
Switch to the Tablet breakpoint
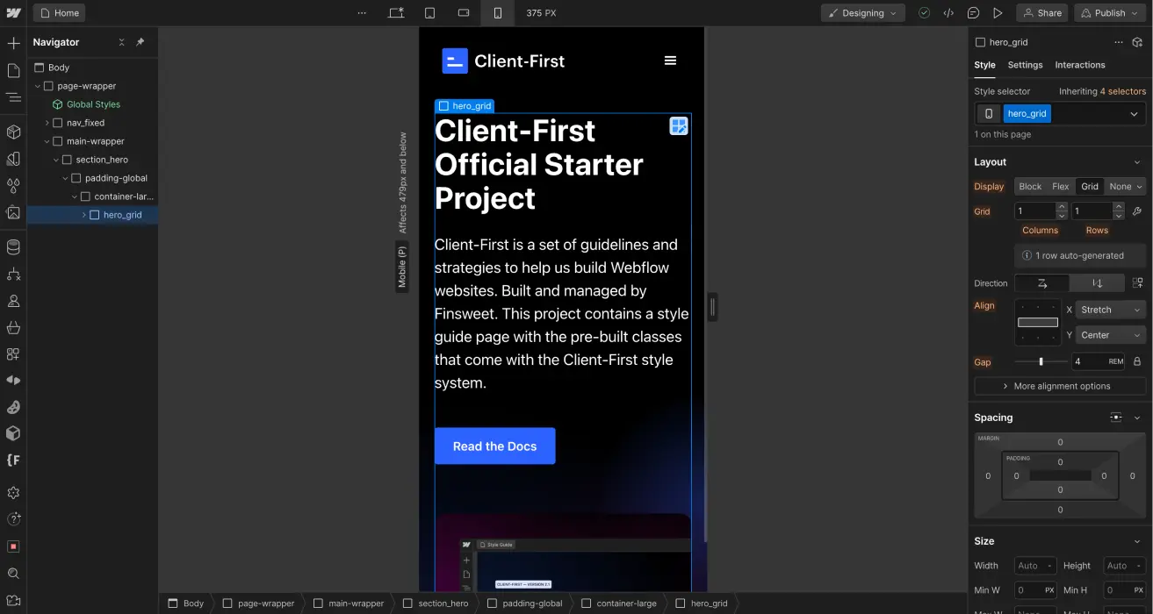tap(429, 12)
